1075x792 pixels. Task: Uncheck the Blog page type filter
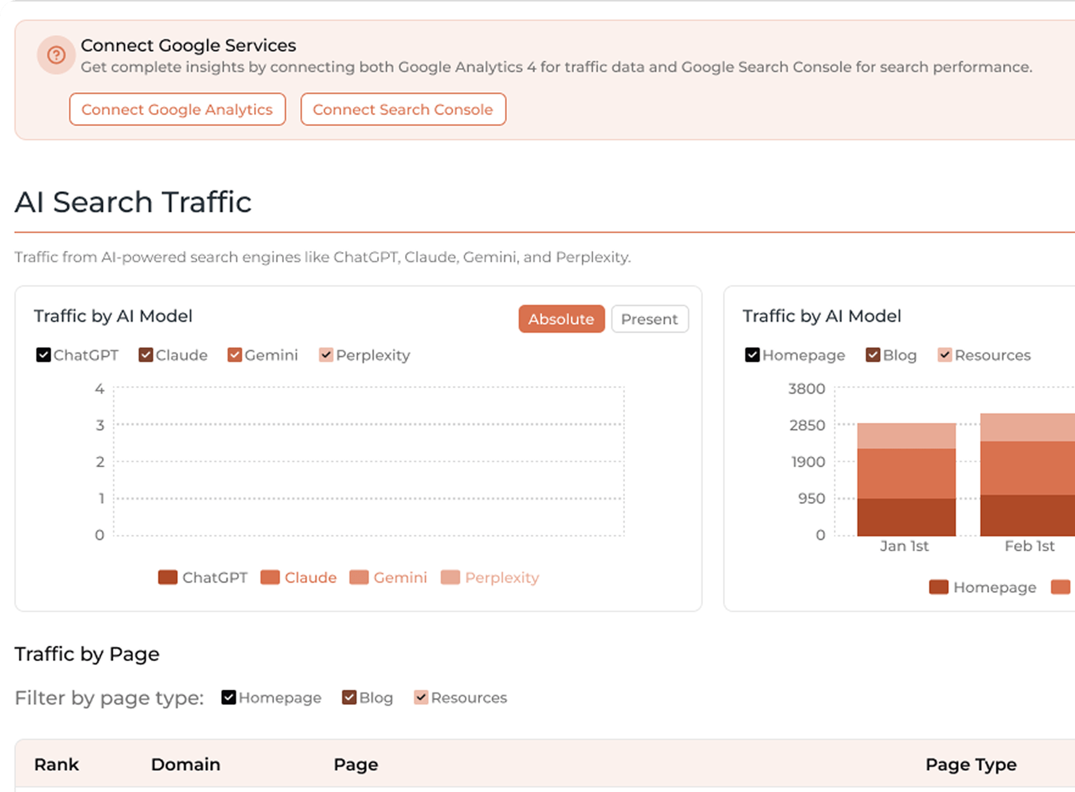click(x=349, y=697)
